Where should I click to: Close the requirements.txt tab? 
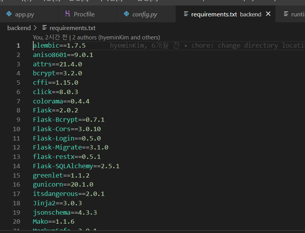pyautogui.click(x=268, y=14)
